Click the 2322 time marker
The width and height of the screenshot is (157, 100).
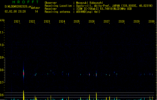coord(32,21)
